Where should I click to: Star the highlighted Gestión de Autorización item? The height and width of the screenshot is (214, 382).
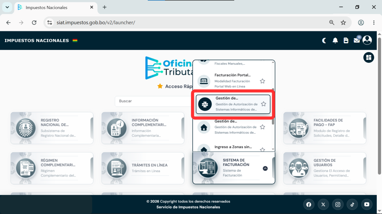(264, 104)
